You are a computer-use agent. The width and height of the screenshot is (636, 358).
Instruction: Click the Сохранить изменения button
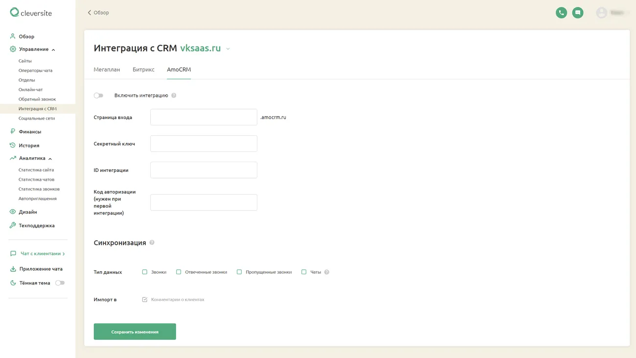pos(135,332)
